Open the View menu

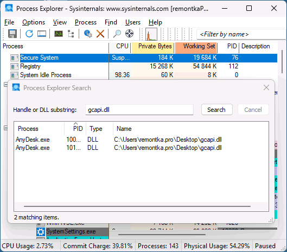click(60, 22)
